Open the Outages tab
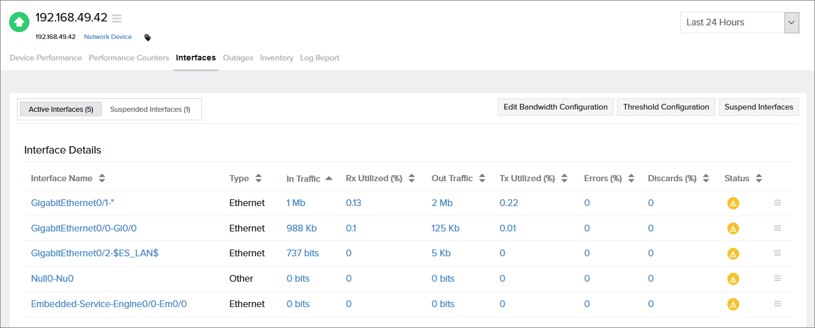The image size is (815, 328). [x=238, y=58]
